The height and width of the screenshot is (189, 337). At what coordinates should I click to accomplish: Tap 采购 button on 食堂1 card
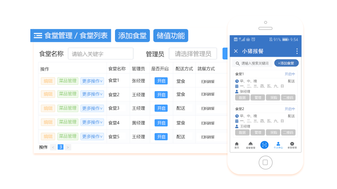(273, 98)
